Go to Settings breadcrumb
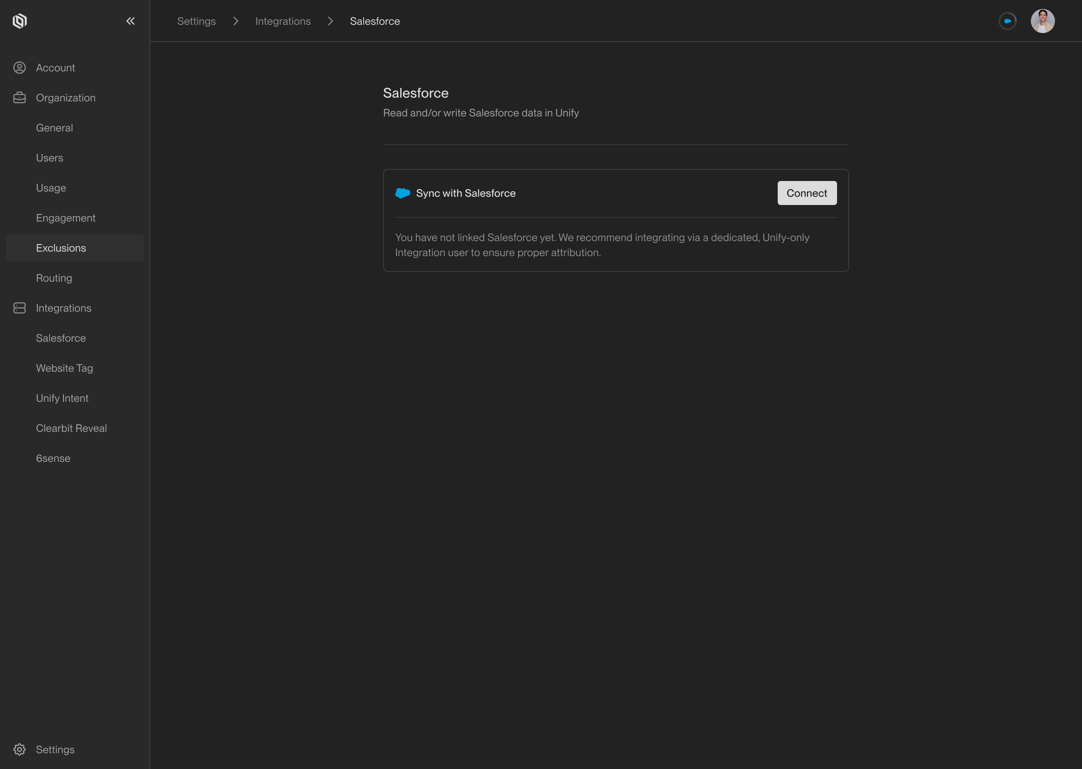 click(196, 21)
